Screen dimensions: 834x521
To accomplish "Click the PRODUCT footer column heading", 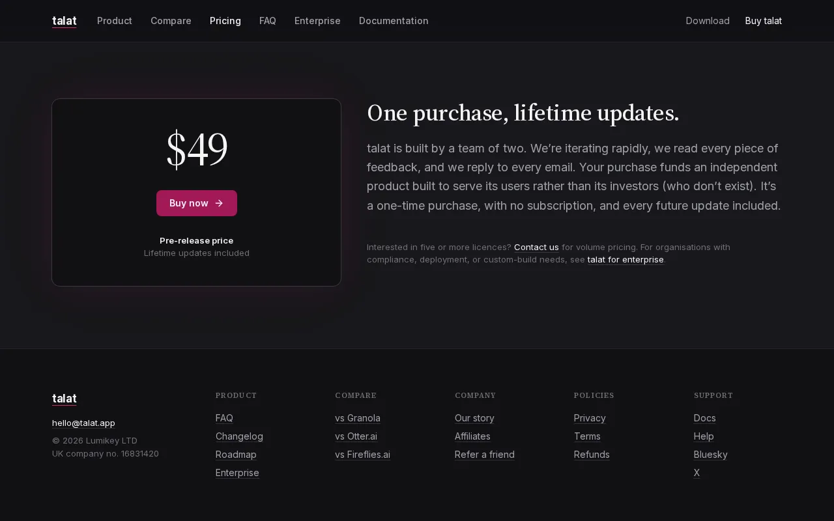I will 237,395.
